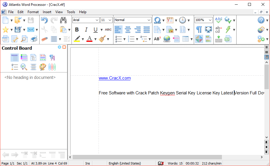Viewport: 270px width, 166px height.
Task: Toggle Italic formatting
Action: (86, 30)
